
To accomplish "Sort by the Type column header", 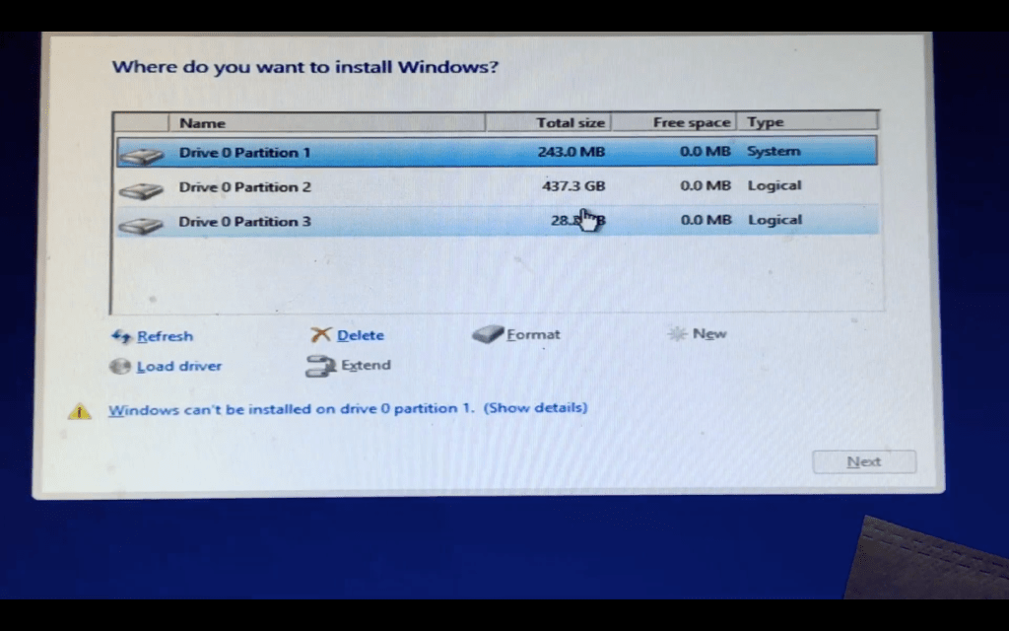I will coord(765,122).
